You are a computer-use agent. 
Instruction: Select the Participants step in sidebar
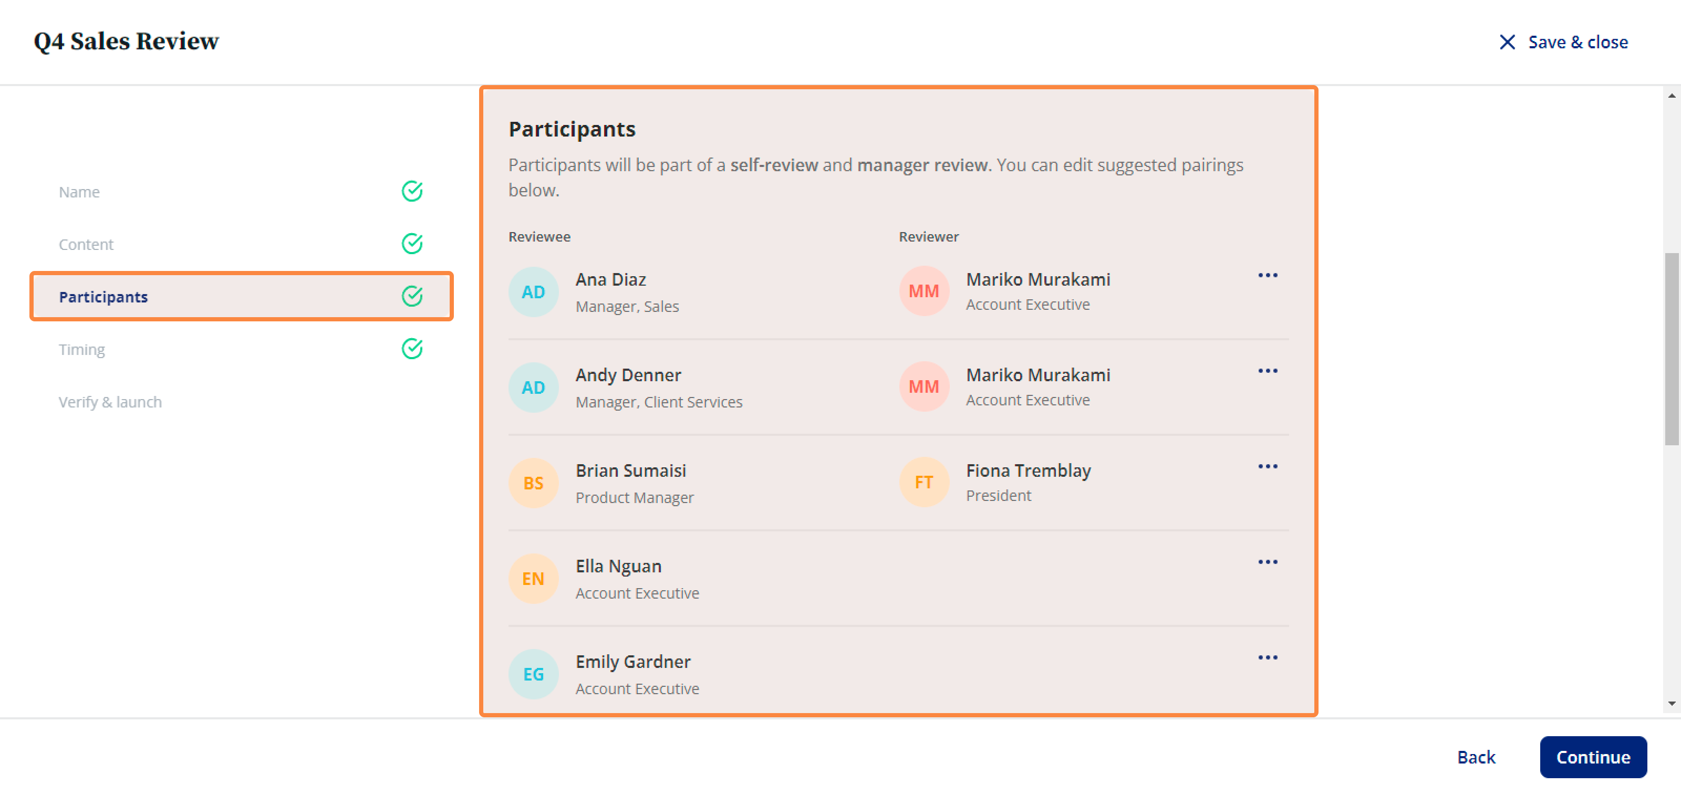click(x=241, y=297)
